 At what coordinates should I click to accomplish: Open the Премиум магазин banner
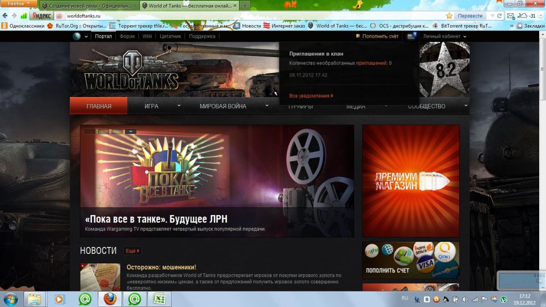coord(411,181)
